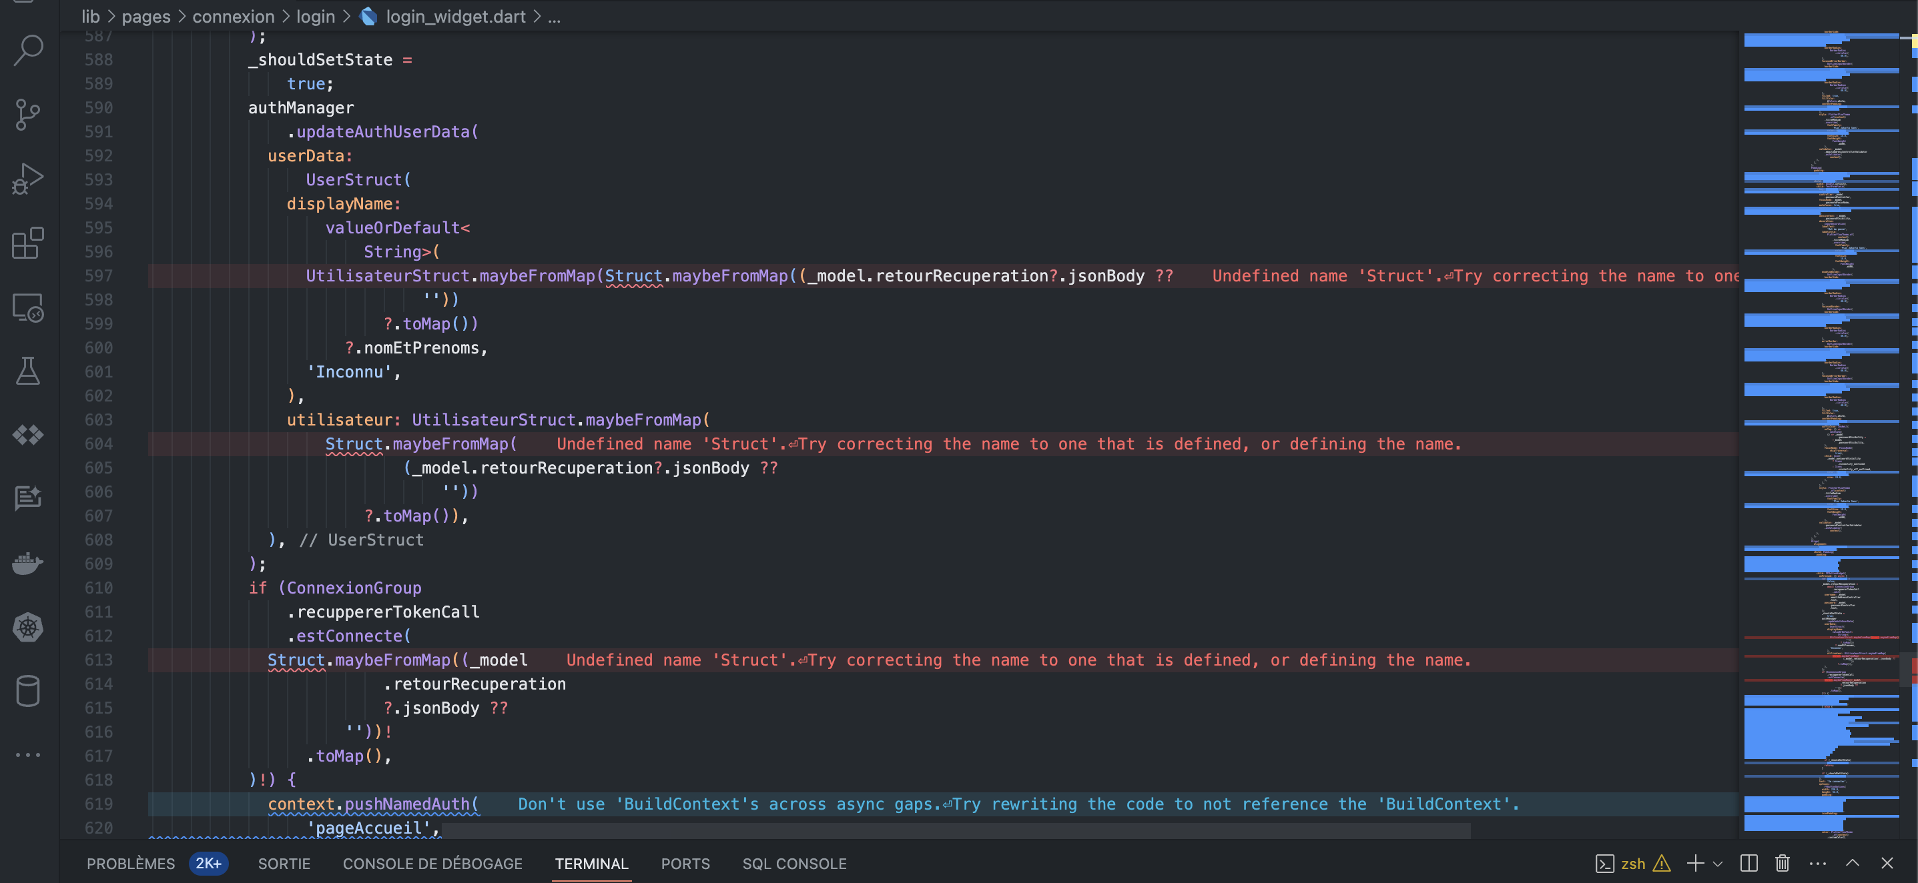This screenshot has width=1918, height=883.
Task: Click the underlined Struct on line 597
Action: (x=633, y=276)
